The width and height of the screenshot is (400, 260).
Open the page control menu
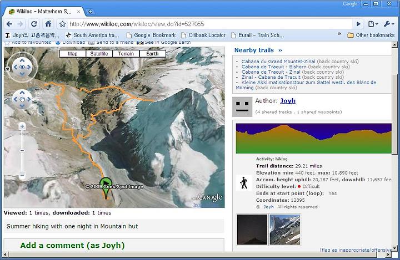click(x=373, y=24)
